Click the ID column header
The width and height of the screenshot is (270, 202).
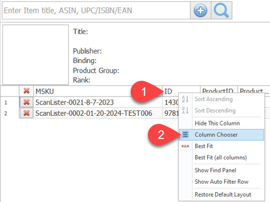(x=181, y=91)
